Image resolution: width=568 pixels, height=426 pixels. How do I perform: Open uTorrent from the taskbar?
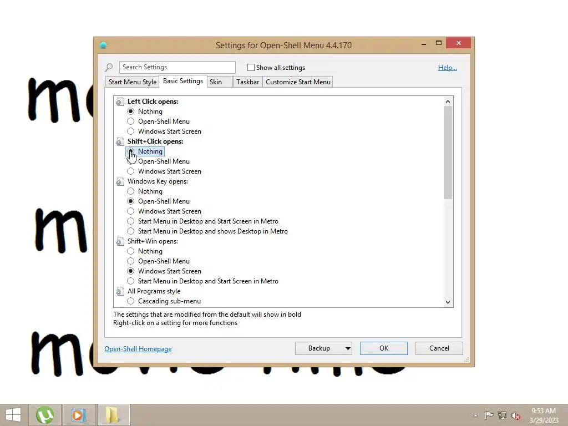(x=45, y=415)
